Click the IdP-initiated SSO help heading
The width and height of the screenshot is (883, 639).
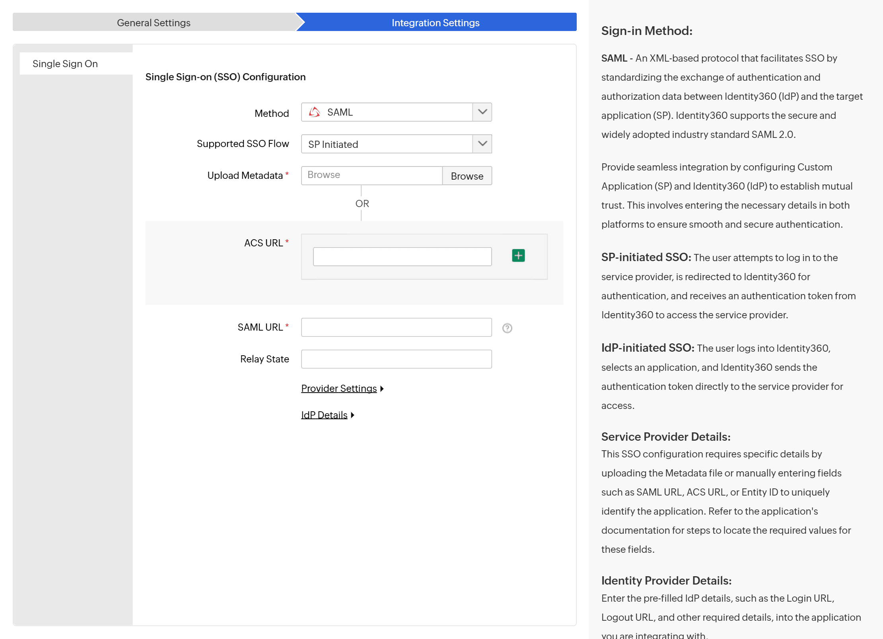(648, 348)
